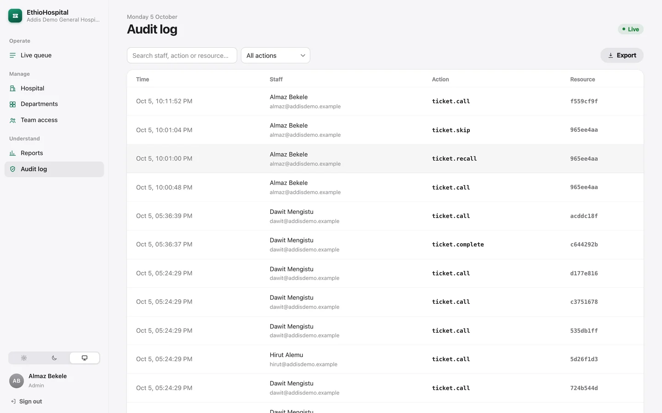Image resolution: width=662 pixels, height=413 pixels.
Task: Click the Live queue list icon
Action: point(12,55)
